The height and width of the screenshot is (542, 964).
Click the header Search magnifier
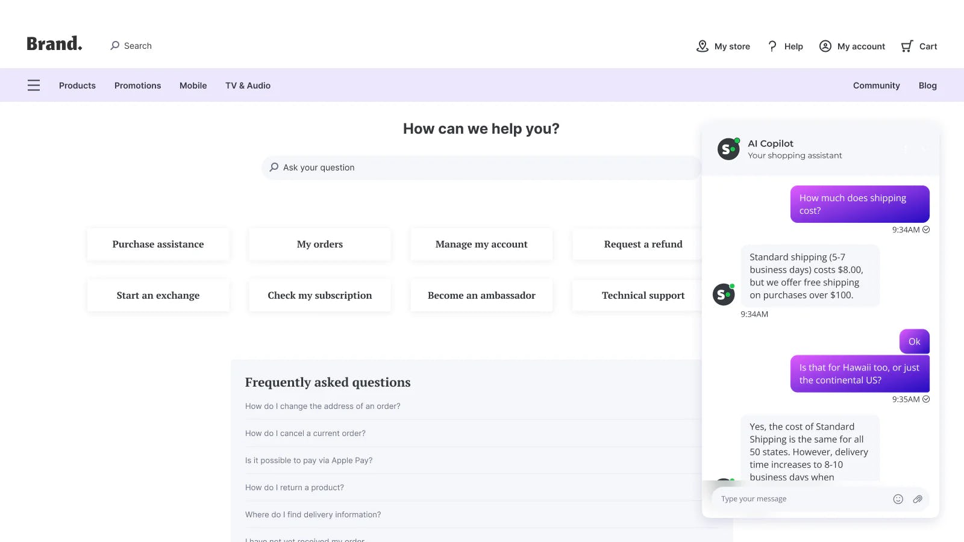tap(115, 46)
